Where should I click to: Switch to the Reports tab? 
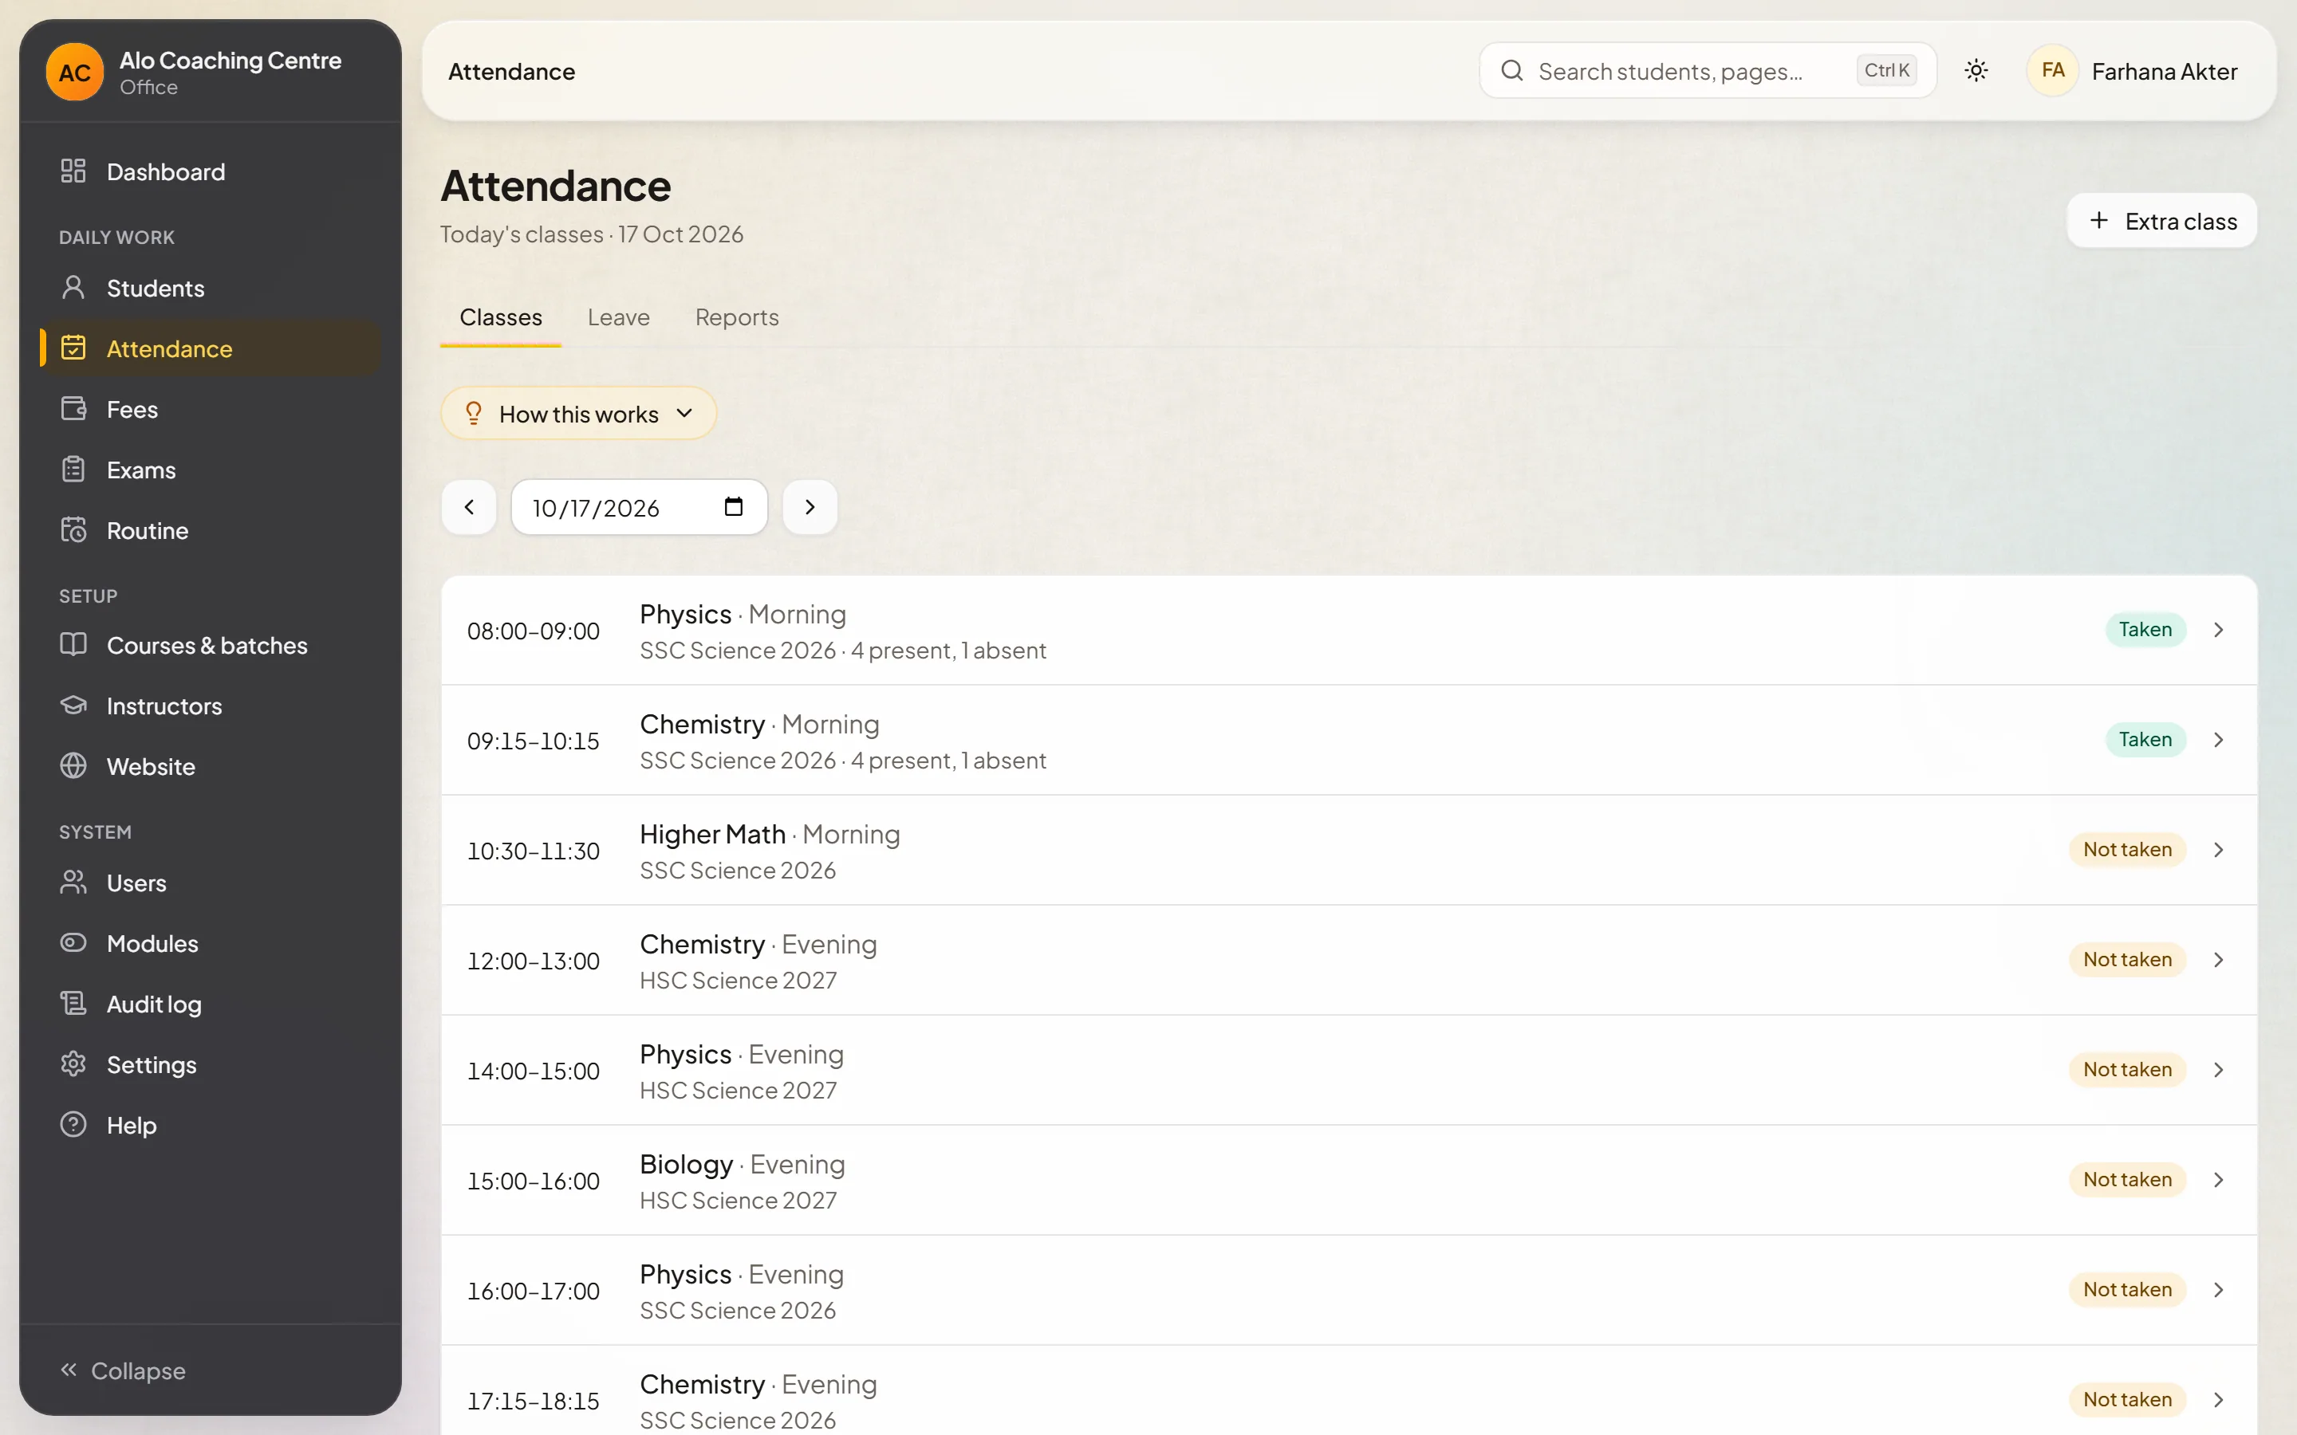point(737,317)
